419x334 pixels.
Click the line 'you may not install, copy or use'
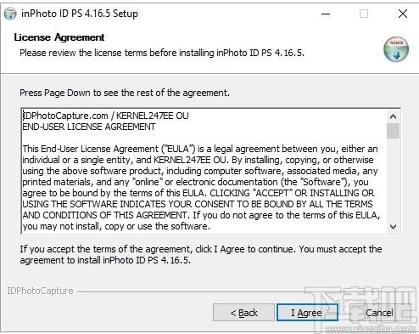click(x=116, y=226)
